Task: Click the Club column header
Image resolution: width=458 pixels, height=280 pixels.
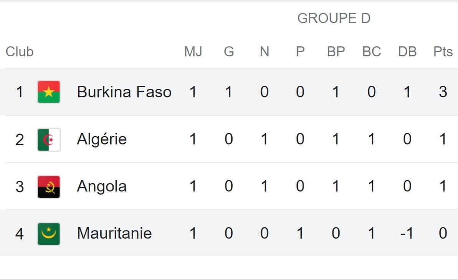Action: click(x=20, y=52)
